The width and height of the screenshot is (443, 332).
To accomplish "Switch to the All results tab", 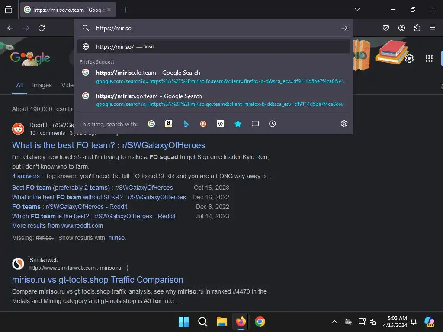I will [19, 85].
